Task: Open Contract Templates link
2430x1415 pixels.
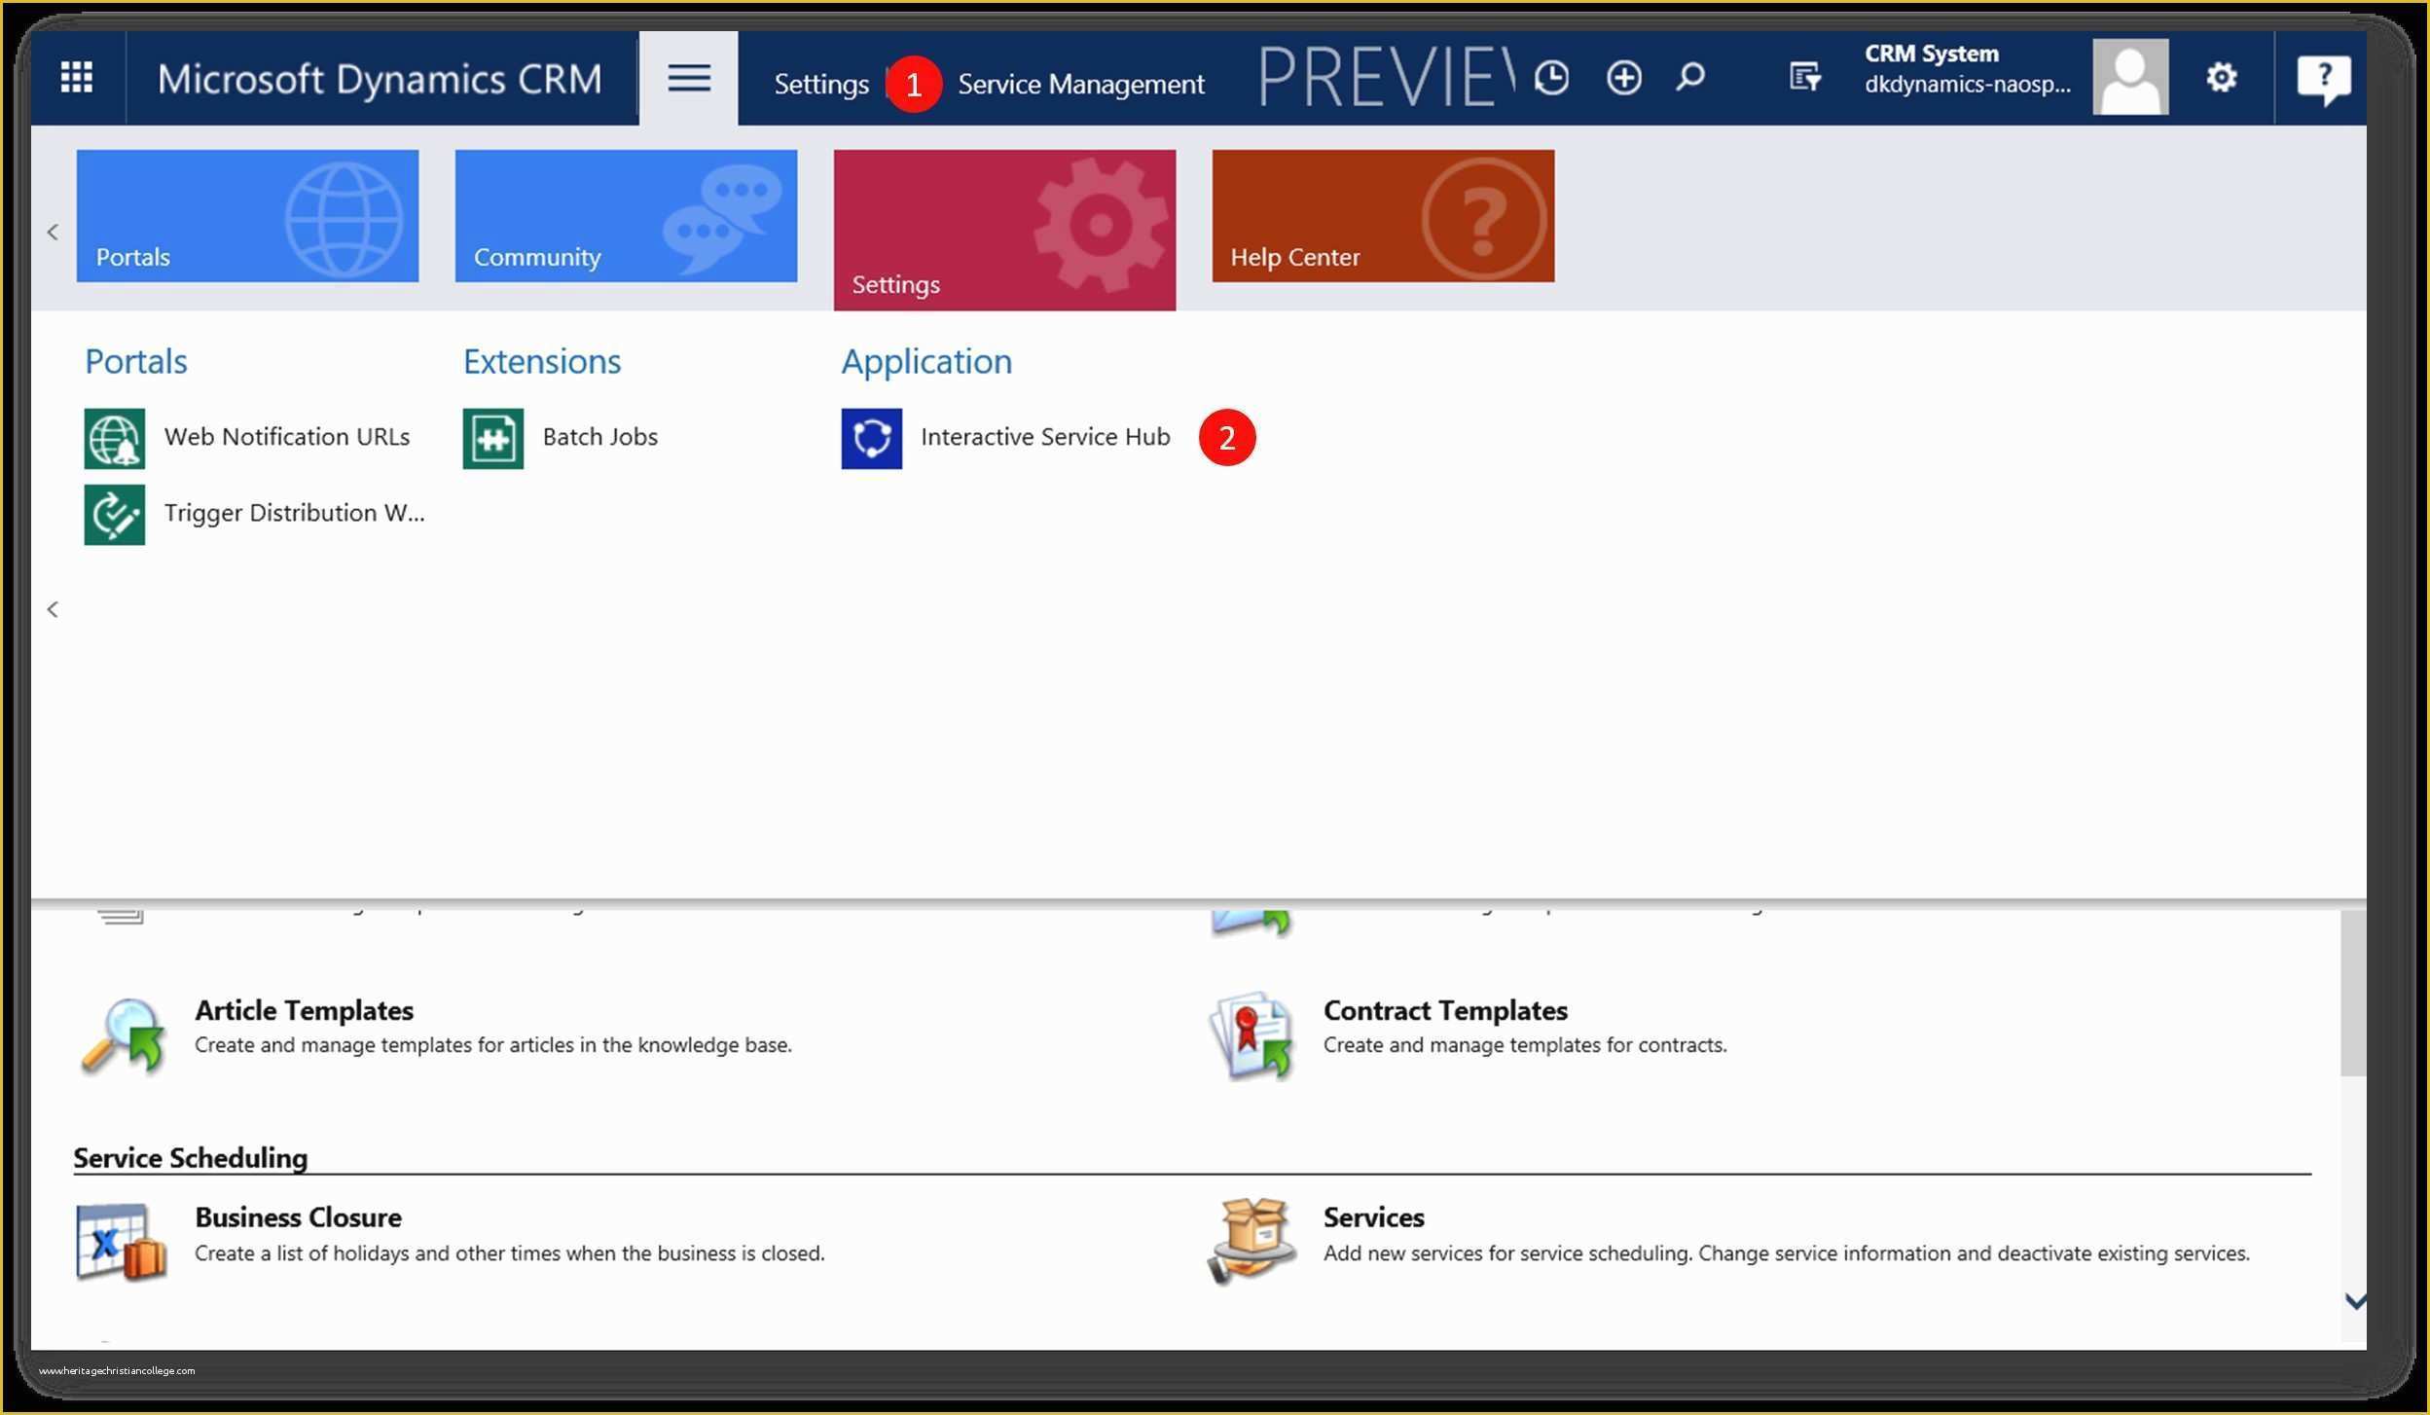Action: pyautogui.click(x=1445, y=1010)
